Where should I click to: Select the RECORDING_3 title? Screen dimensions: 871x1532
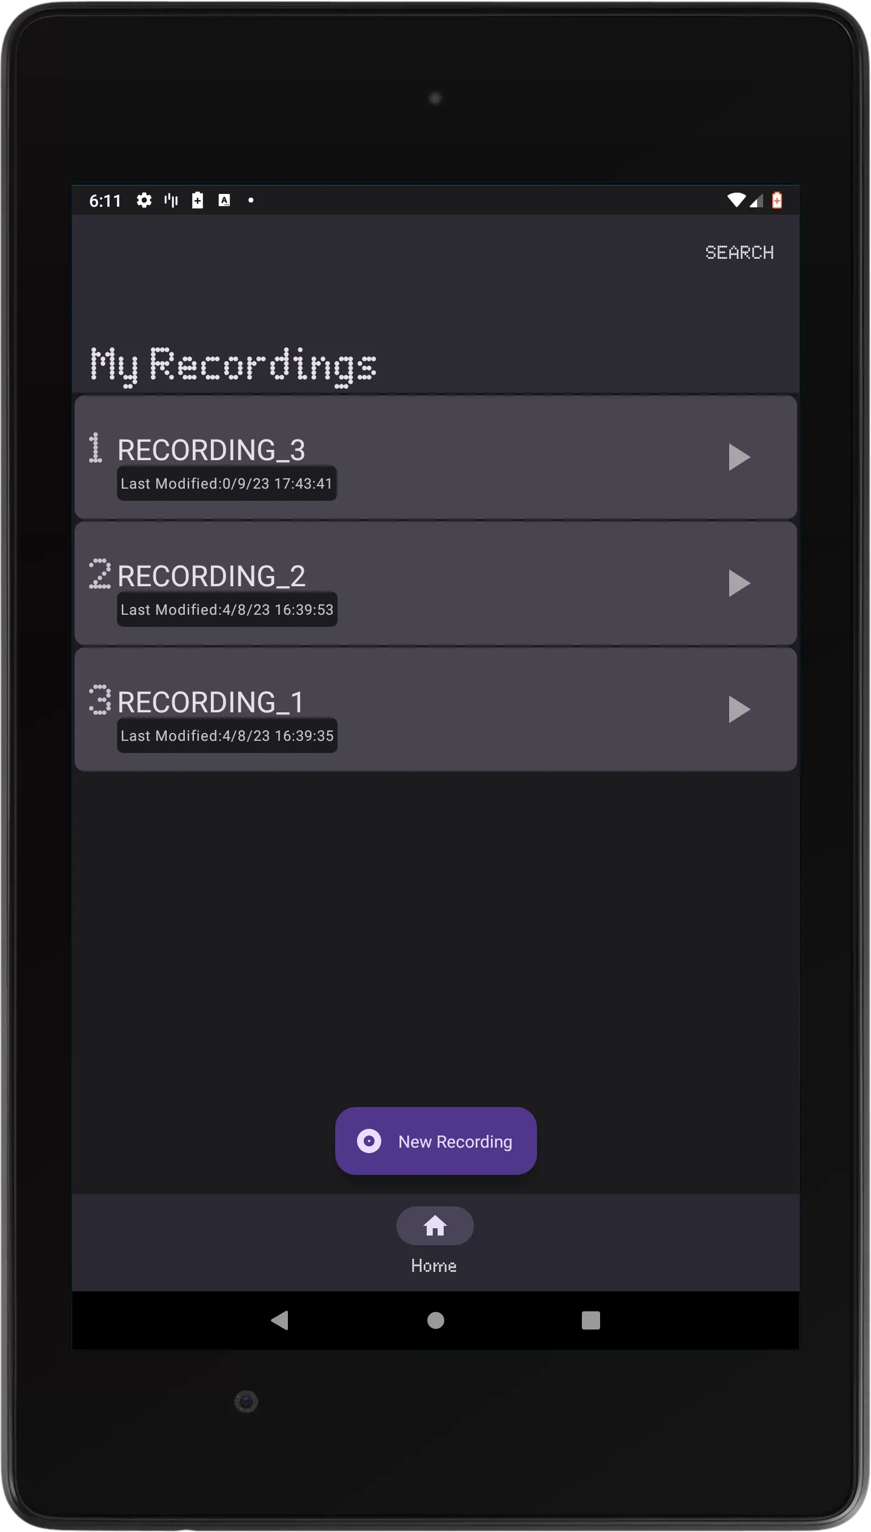(x=211, y=450)
